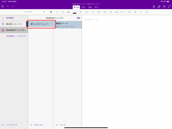Toggle italic formatting
Viewport: 172px width, 129px height.
tap(57, 12)
